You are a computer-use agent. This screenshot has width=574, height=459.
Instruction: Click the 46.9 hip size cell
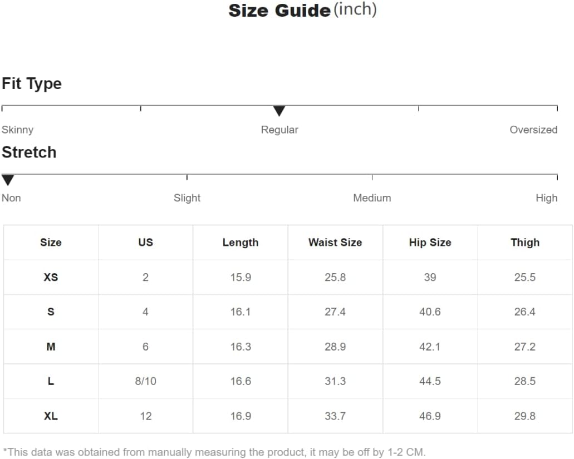click(x=430, y=416)
